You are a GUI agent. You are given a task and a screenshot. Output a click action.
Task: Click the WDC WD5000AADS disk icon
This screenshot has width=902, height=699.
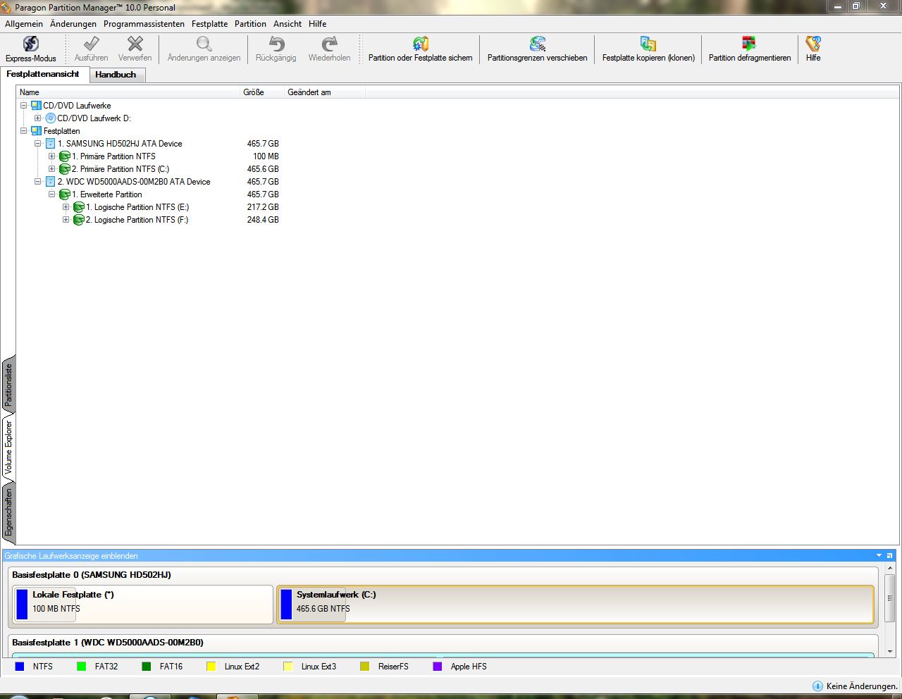click(x=51, y=182)
